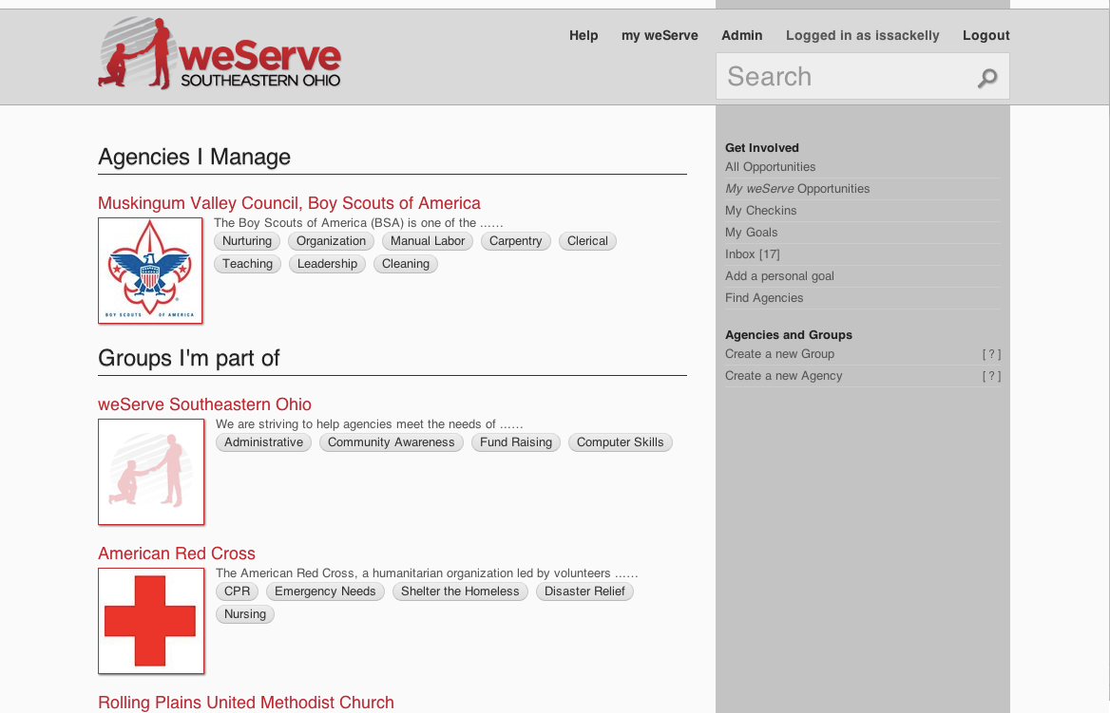Open Rolling Plains United Methodist Church link
The height and width of the screenshot is (713, 1110).
(x=245, y=703)
